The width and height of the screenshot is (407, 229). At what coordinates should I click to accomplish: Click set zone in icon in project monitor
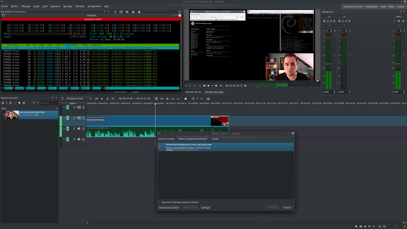(x=195, y=86)
